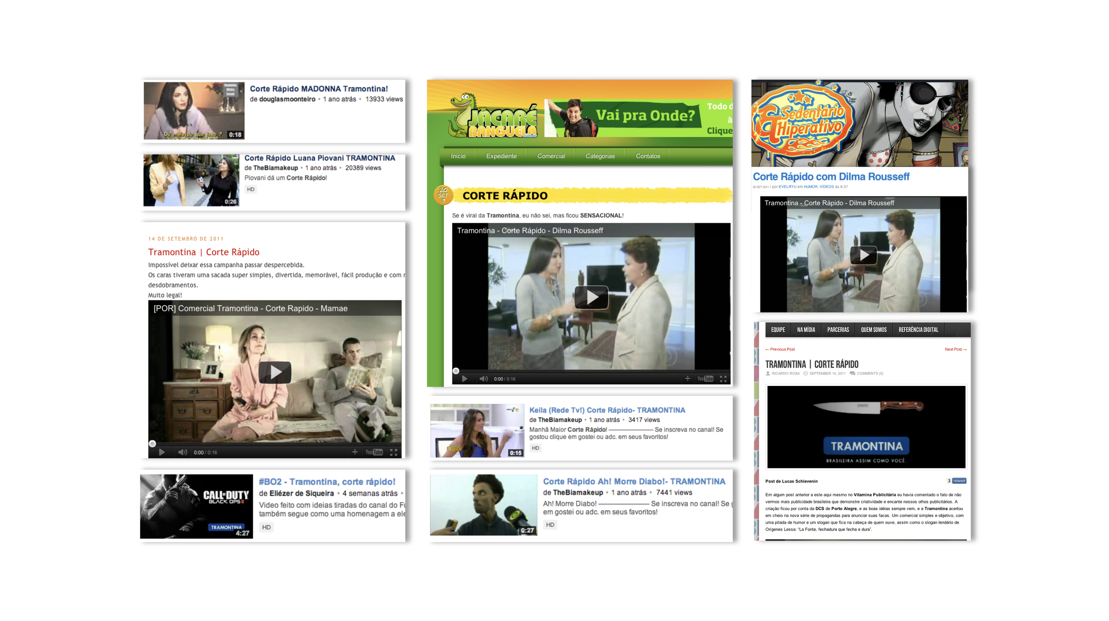Click the Jacaré Banguela logo
The width and height of the screenshot is (1109, 621).
(x=492, y=116)
